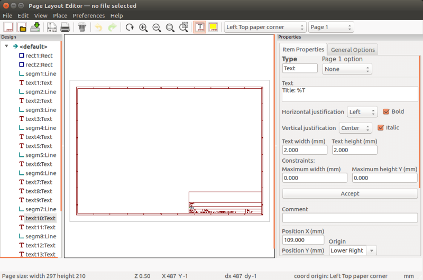This screenshot has width=423, height=280.
Task: Toggle the Italic checkbox
Action: click(x=381, y=128)
